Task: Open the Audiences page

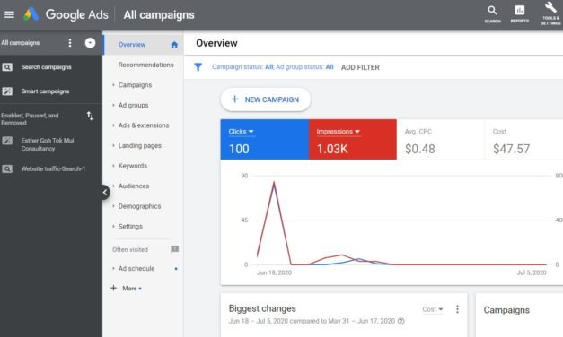Action: [x=134, y=186]
